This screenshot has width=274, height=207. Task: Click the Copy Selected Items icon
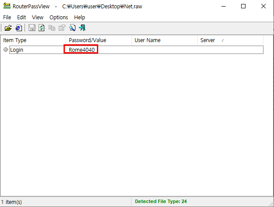point(52,28)
